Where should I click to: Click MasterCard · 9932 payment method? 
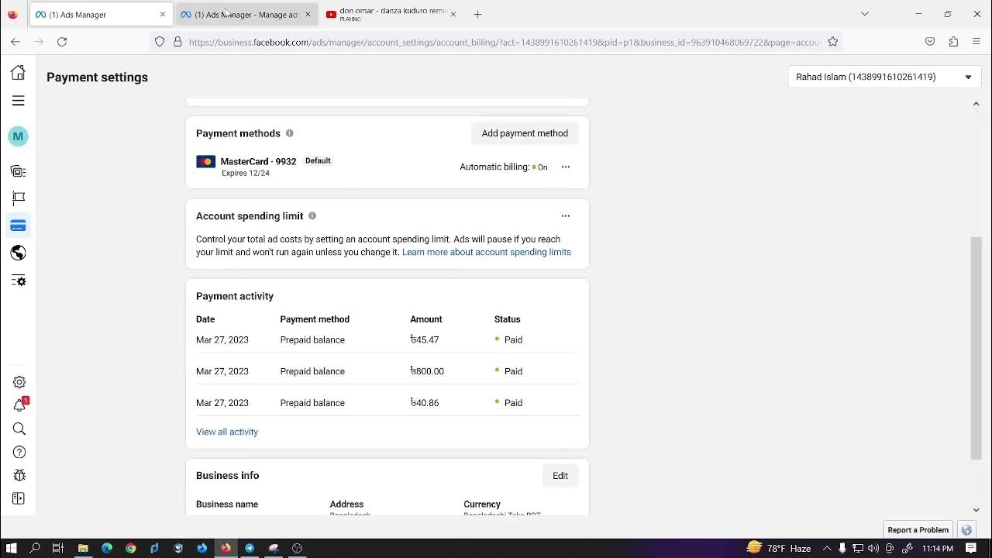pyautogui.click(x=258, y=161)
